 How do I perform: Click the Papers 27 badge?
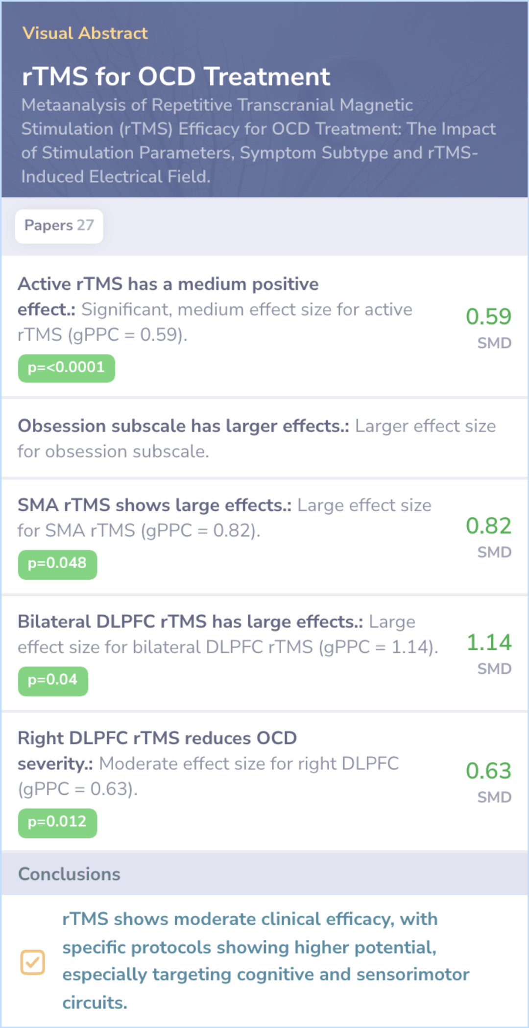coord(59,226)
